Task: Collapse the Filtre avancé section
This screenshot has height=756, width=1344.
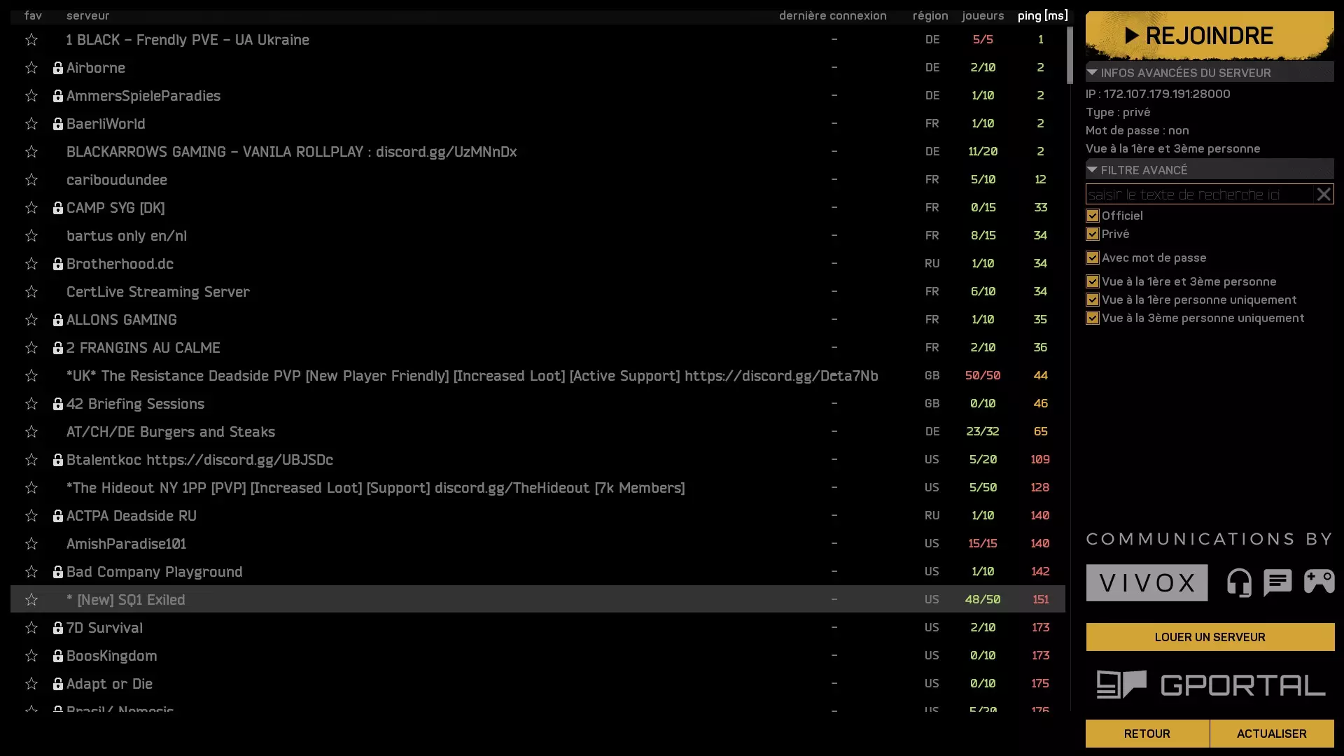Action: click(1092, 170)
